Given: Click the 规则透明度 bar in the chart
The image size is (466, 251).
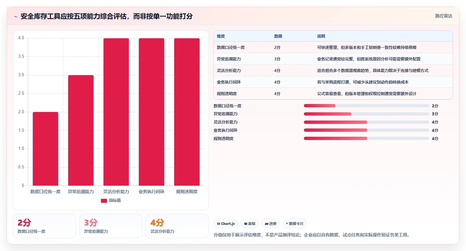Looking at the screenshot, I should coord(187,112).
